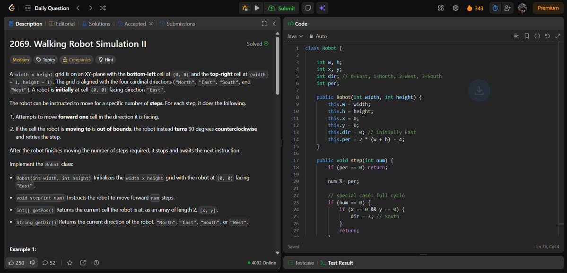This screenshot has width=567, height=273.
Task: Dislike the problem thumbs down
Action: tap(33, 263)
